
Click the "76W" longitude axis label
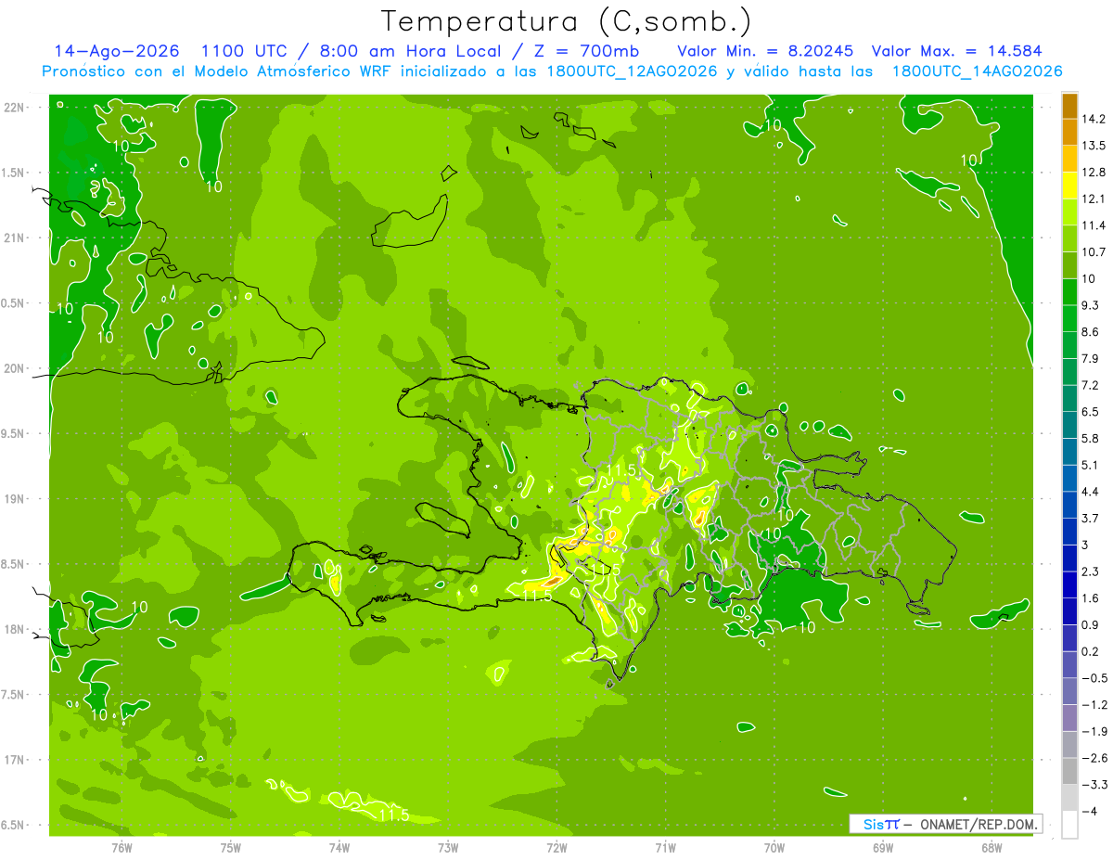(x=122, y=847)
